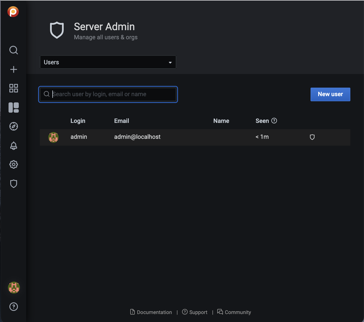Open the PMM dashboards panel icon
The height and width of the screenshot is (322, 364).
tap(14, 108)
